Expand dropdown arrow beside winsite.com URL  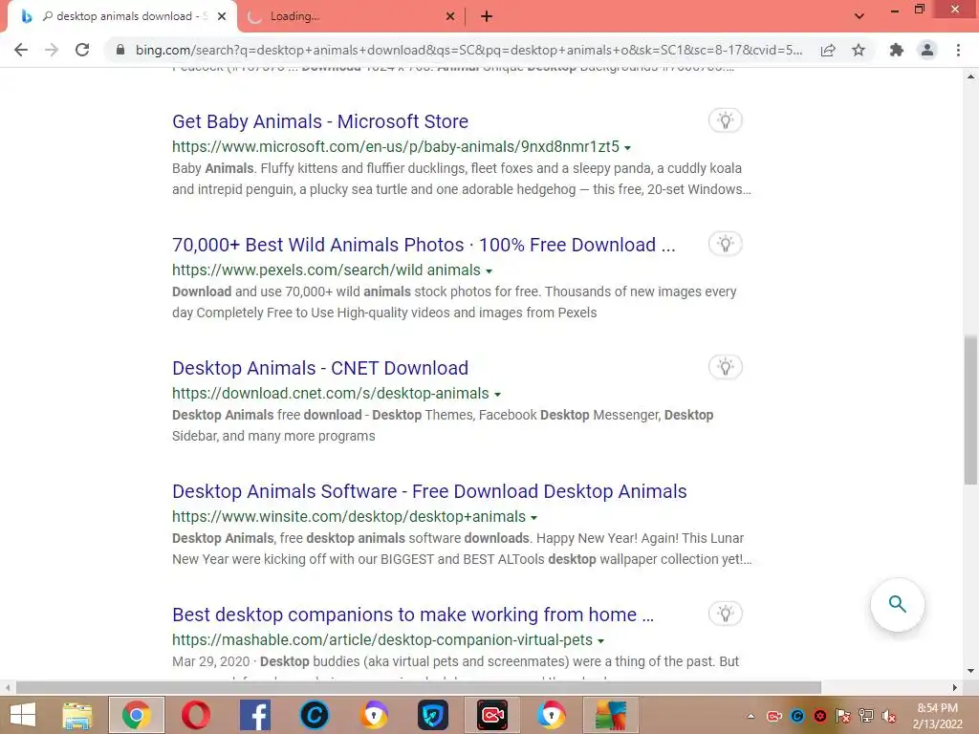click(x=533, y=518)
